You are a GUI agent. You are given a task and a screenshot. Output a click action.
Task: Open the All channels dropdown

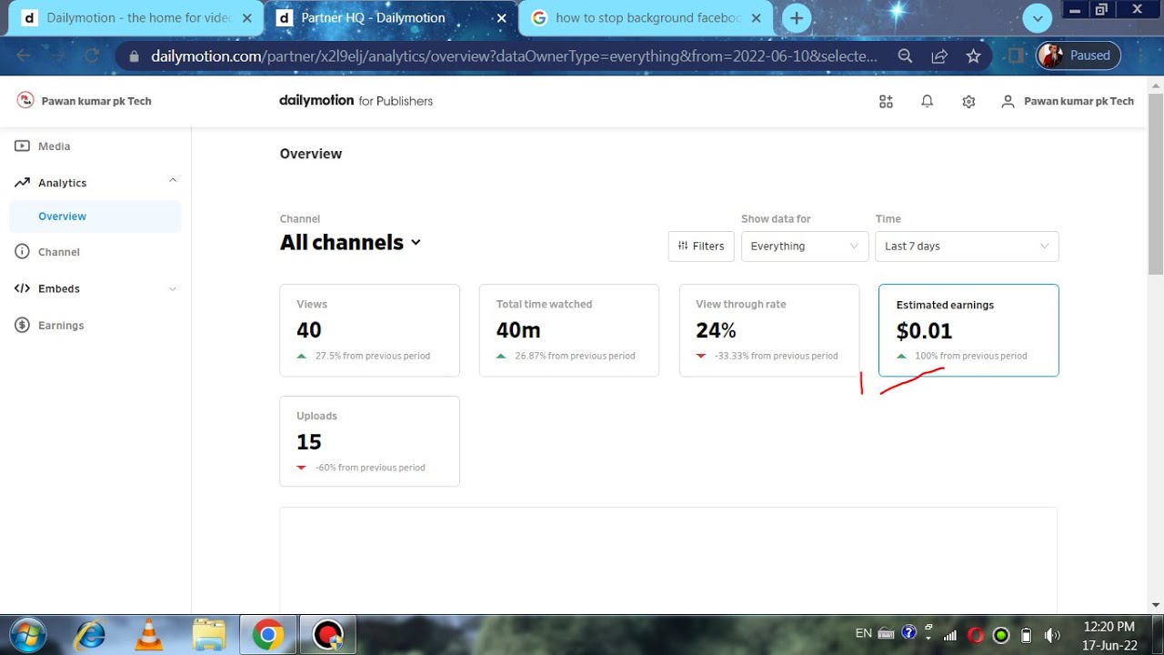(351, 243)
